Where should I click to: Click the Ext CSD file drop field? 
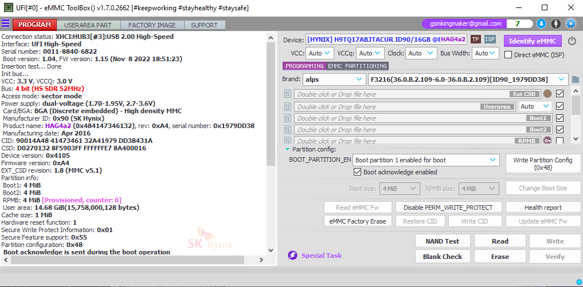click(417, 94)
